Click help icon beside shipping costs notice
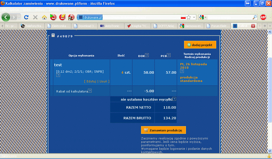Image resolution: width=272 pixels, height=159 pixels. [174, 99]
